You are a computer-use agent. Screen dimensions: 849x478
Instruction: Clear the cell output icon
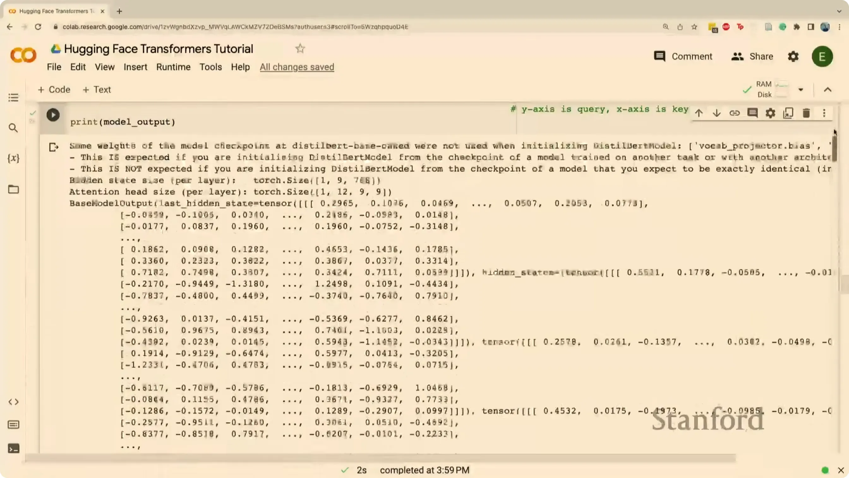coord(53,147)
